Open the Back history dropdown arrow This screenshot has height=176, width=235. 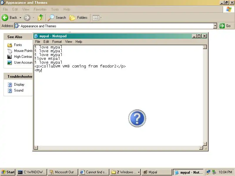coord(20,18)
